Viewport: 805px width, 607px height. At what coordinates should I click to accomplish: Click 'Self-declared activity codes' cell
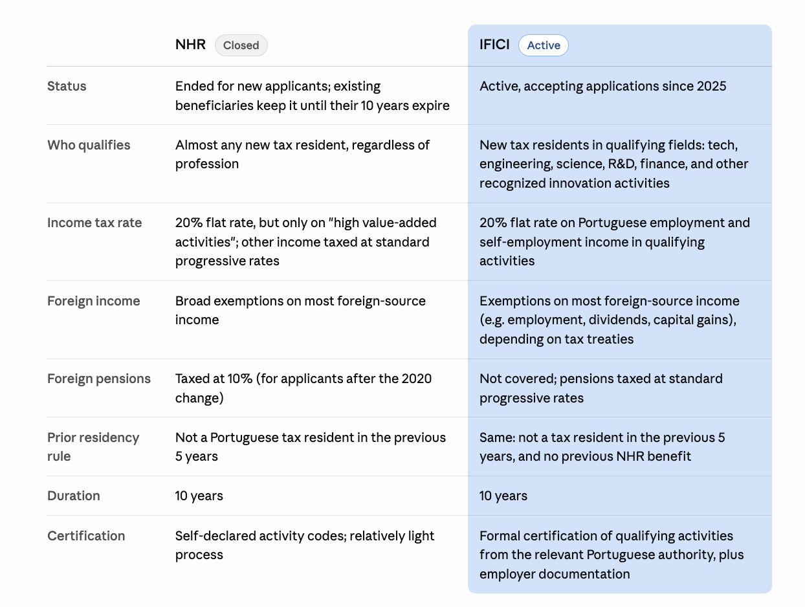[x=305, y=545]
